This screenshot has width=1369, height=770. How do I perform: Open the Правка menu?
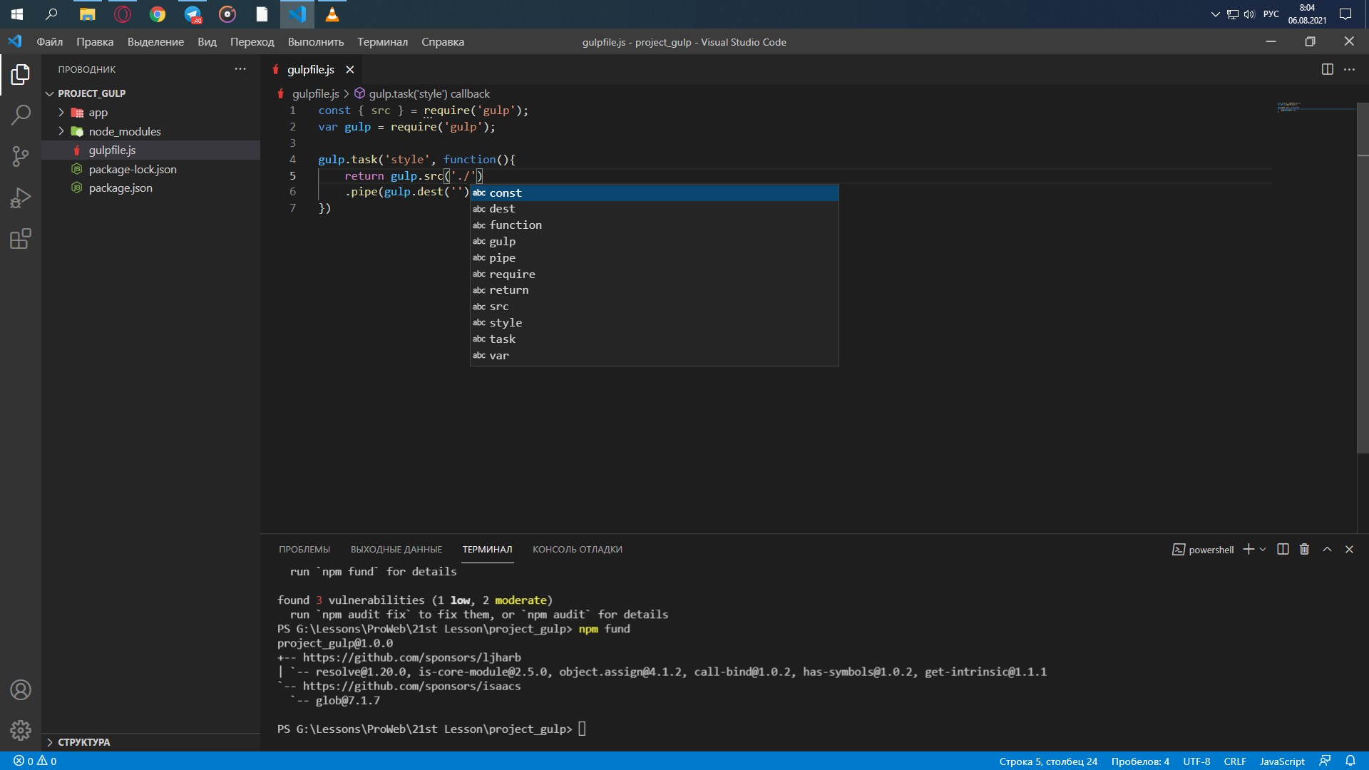point(95,42)
